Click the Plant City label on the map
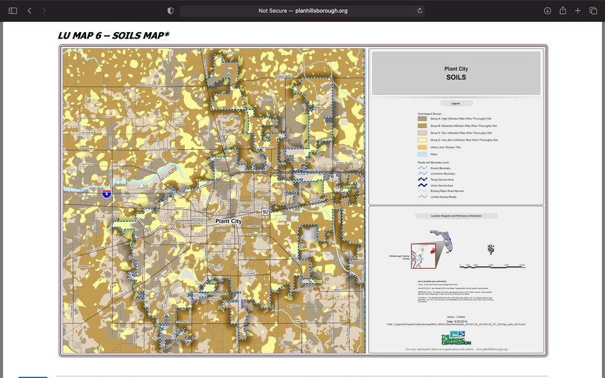This screenshot has height=378, width=605. pyautogui.click(x=228, y=221)
